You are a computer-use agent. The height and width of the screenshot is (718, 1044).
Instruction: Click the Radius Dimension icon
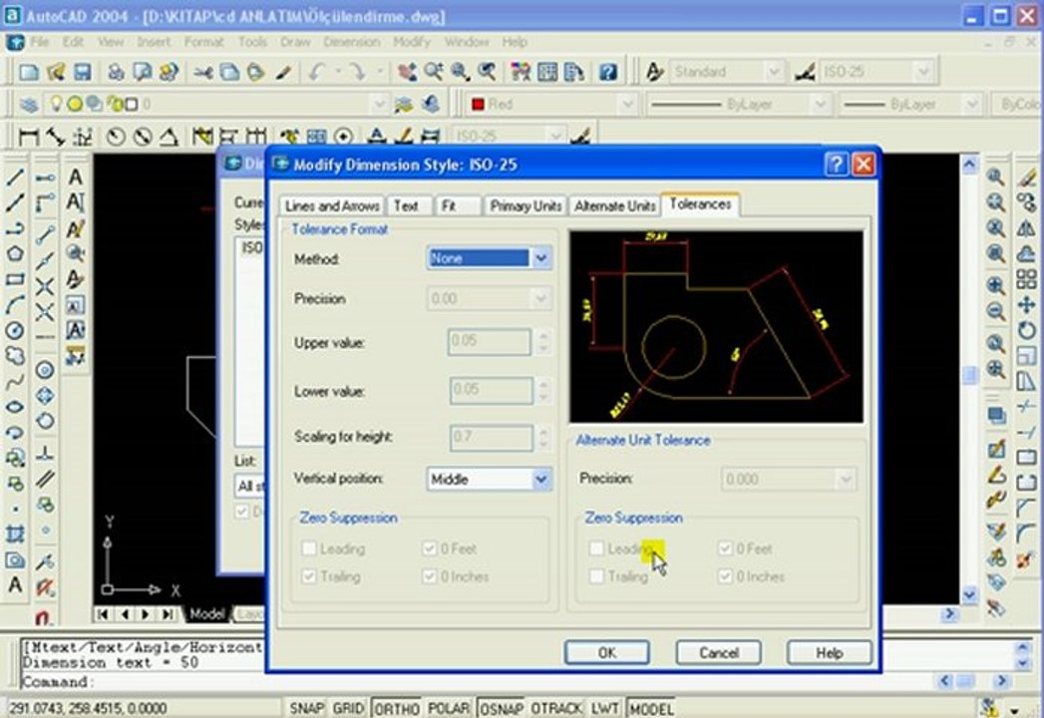tap(116, 137)
